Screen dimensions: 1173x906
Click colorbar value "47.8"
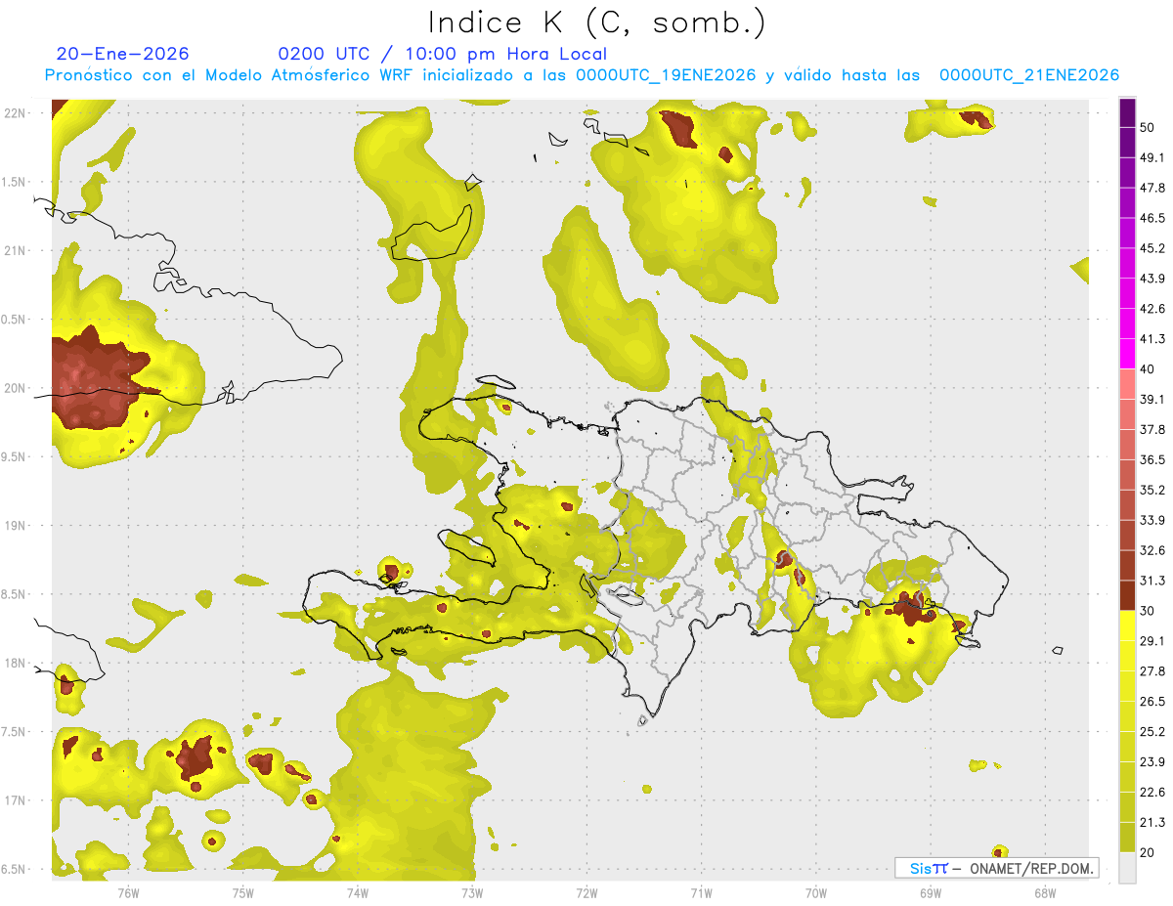[1153, 188]
